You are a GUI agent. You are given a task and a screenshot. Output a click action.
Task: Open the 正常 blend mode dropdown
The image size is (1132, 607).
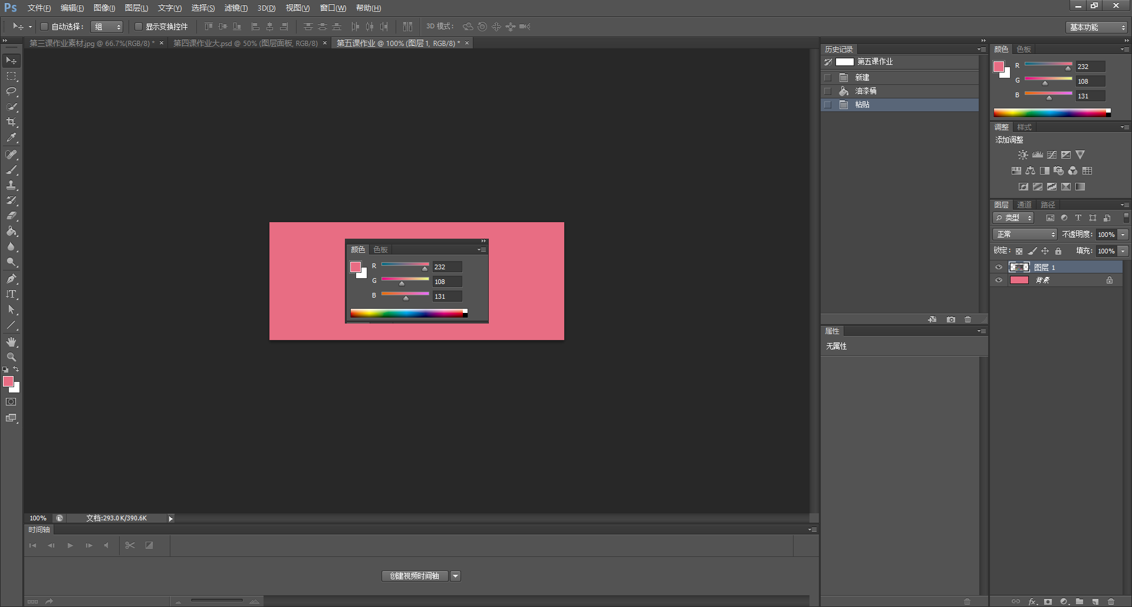(1025, 235)
